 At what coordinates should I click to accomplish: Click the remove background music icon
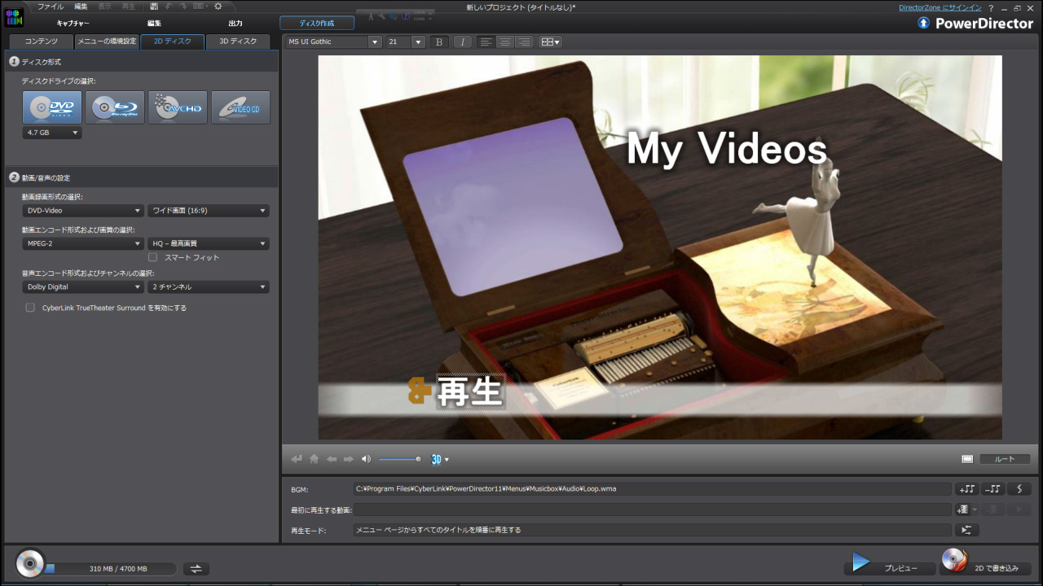point(992,489)
